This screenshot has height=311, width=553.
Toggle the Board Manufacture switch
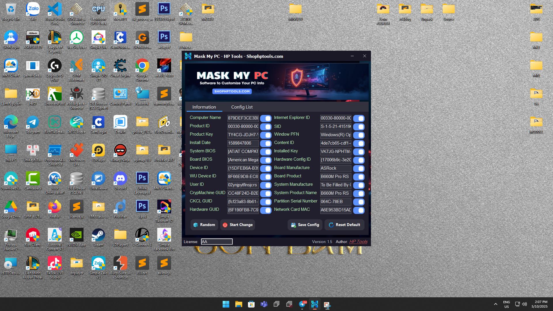click(x=359, y=168)
